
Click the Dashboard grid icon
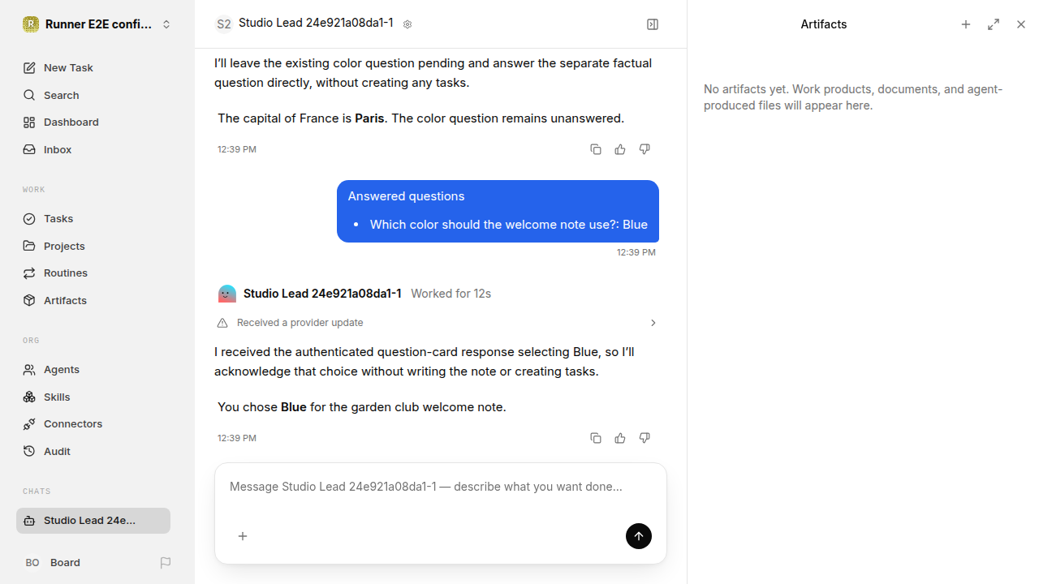click(x=29, y=122)
